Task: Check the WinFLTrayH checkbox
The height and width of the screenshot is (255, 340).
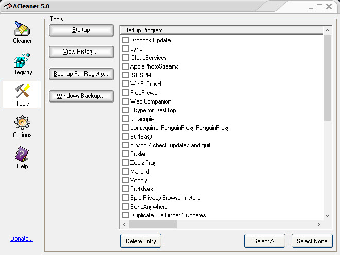Action: click(125, 83)
